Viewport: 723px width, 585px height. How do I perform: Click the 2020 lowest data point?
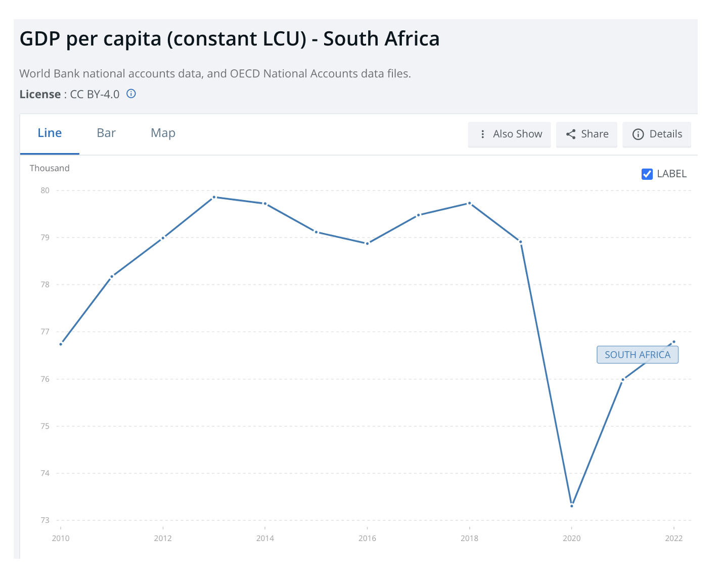(x=572, y=505)
